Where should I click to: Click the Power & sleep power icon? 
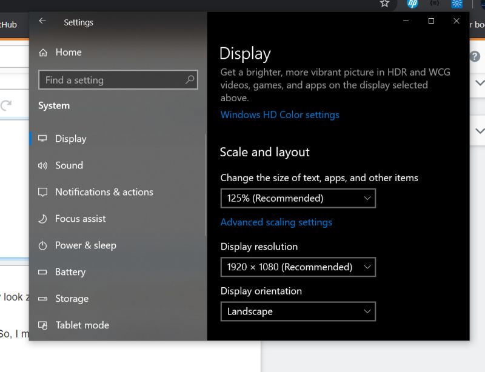[42, 246]
